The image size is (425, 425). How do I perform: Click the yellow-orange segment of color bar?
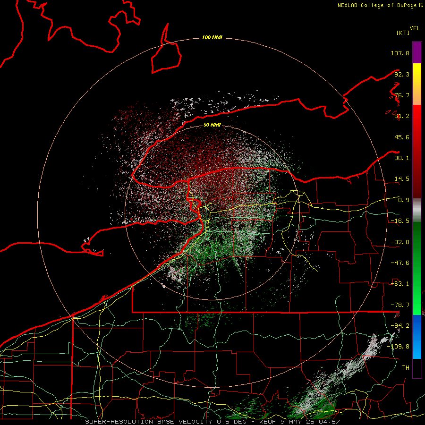[x=417, y=84]
